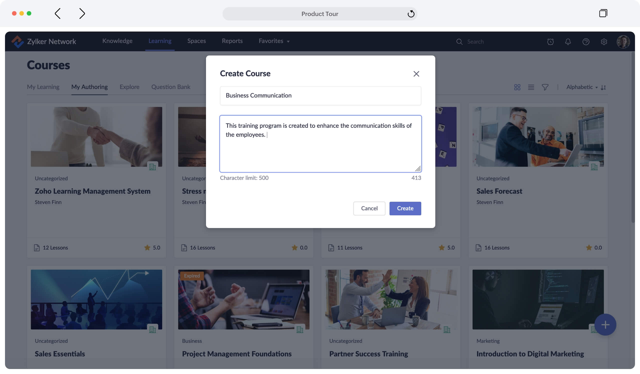Viewport: 640px width, 374px height.
Task: Toggle the sort order direction icon
Action: [603, 87]
